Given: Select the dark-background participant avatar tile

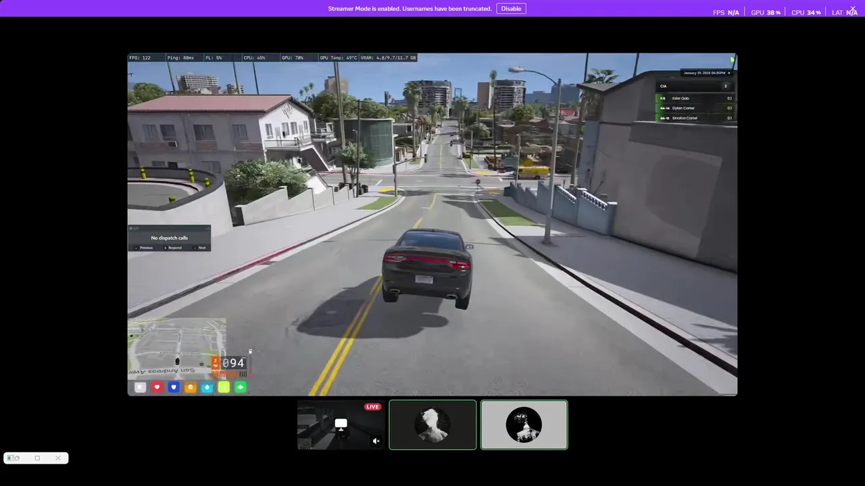Looking at the screenshot, I should click(x=432, y=425).
